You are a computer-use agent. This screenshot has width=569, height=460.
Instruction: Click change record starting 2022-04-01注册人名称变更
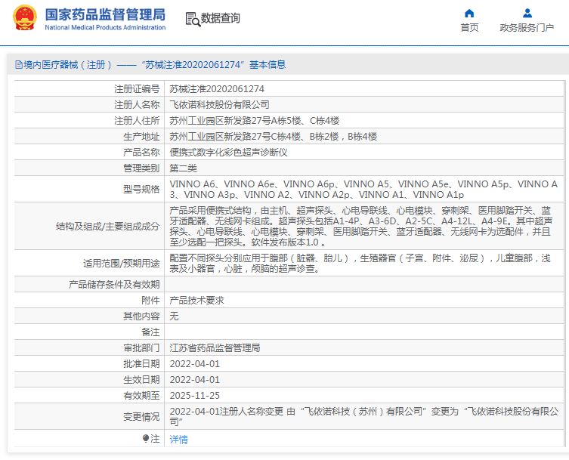[364, 416]
